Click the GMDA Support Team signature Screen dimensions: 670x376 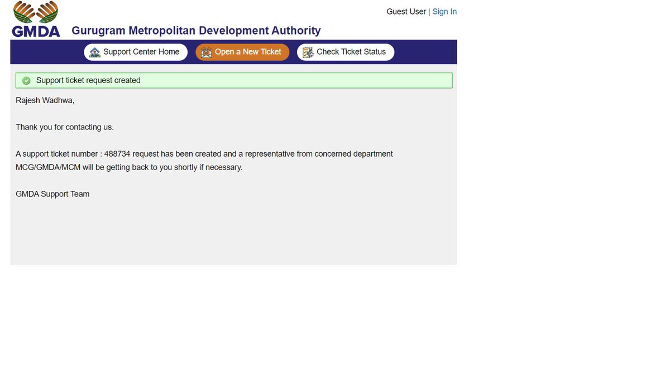pyautogui.click(x=52, y=194)
